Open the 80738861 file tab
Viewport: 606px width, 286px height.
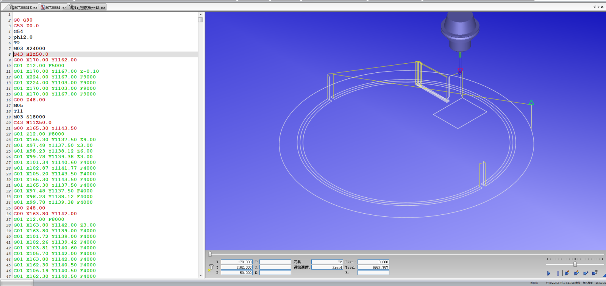53,7
